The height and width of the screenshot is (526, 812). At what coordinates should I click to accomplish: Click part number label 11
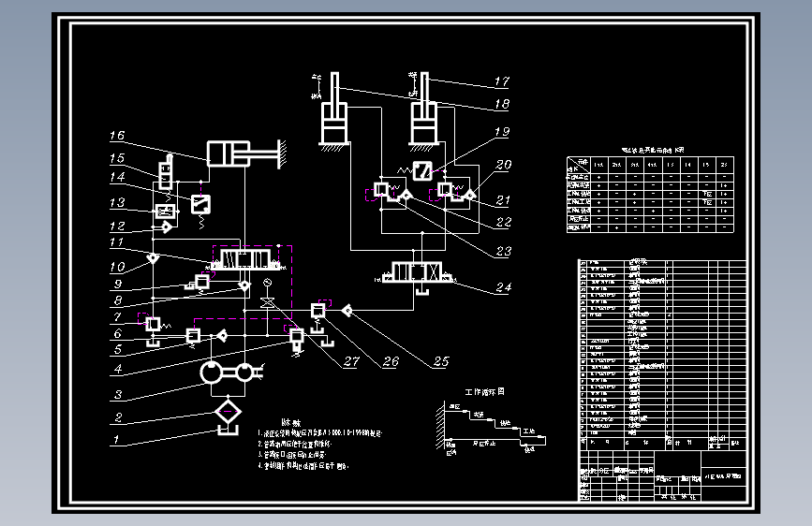click(117, 242)
